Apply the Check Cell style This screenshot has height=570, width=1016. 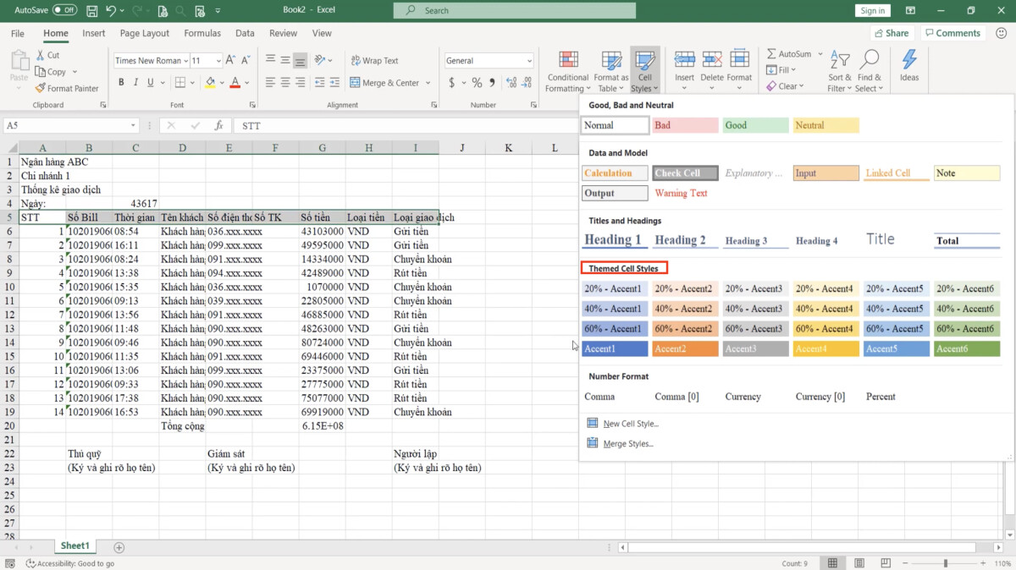685,173
